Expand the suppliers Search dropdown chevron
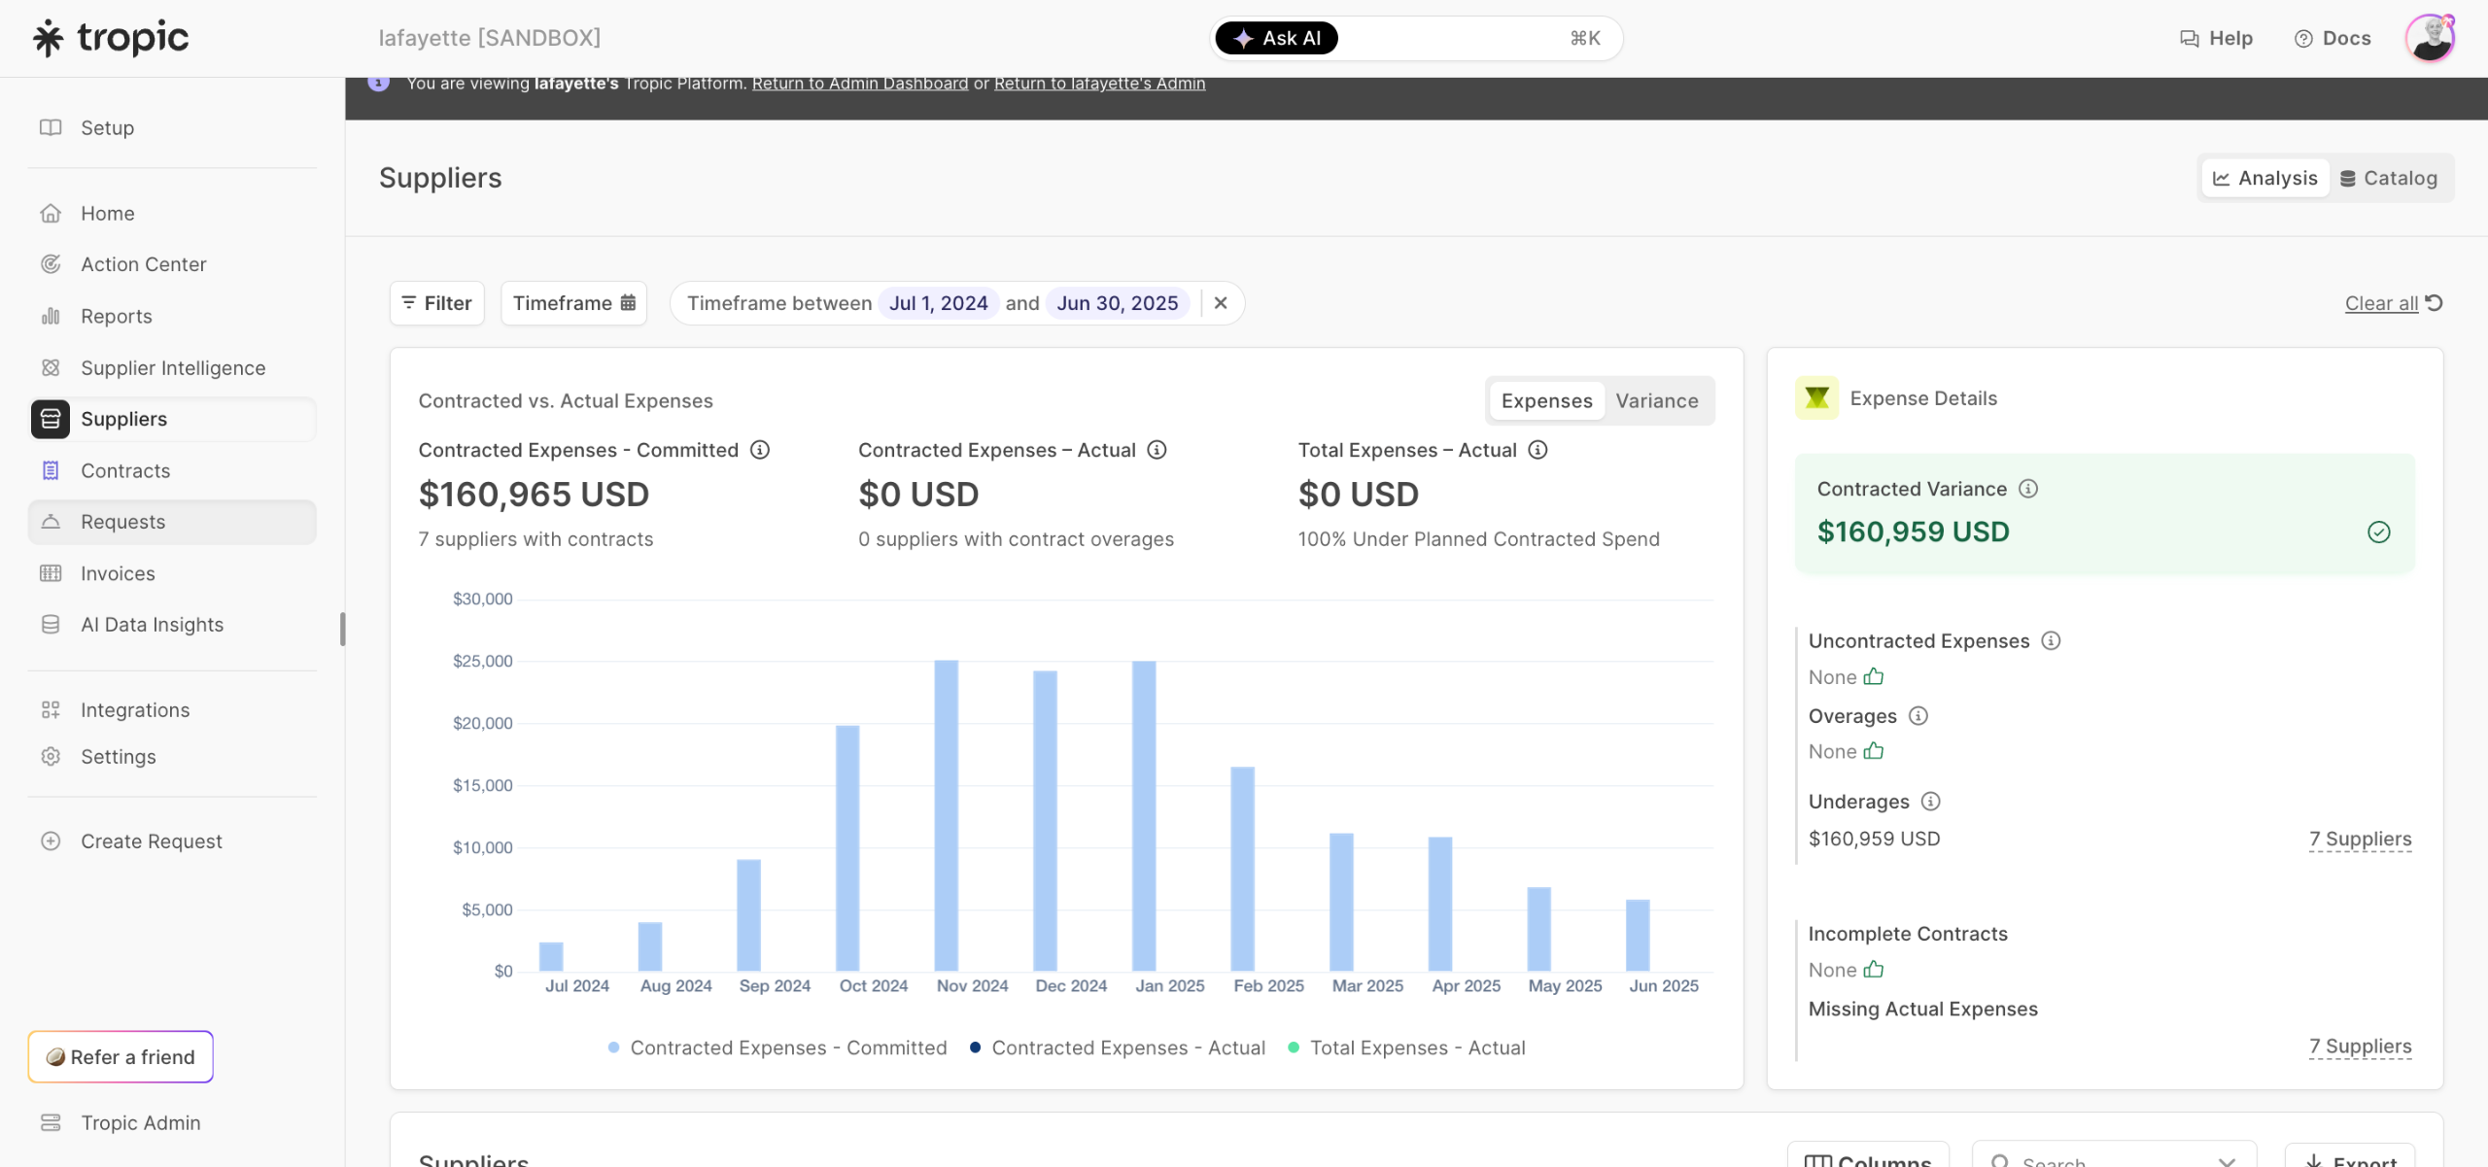Image resolution: width=2488 pixels, height=1167 pixels. 2227,1161
